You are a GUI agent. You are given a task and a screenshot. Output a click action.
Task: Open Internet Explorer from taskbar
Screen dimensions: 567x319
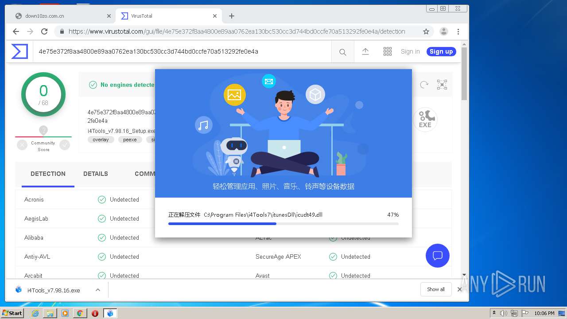[x=35, y=313]
